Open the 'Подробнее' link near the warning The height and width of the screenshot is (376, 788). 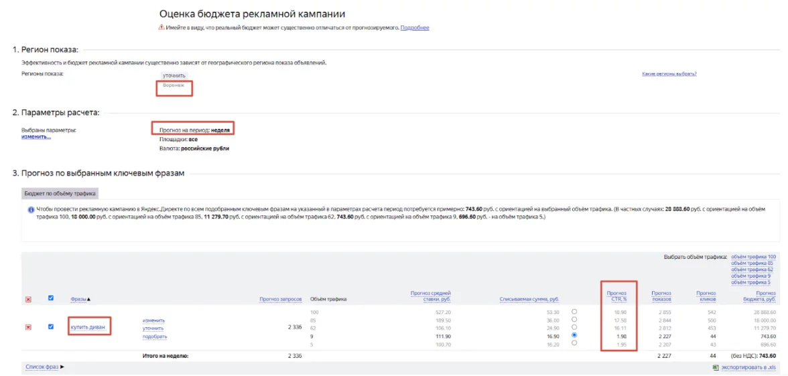tap(415, 27)
